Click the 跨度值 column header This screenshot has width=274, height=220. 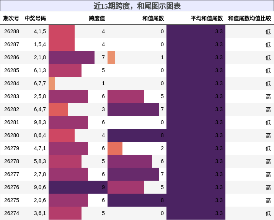(x=97, y=18)
